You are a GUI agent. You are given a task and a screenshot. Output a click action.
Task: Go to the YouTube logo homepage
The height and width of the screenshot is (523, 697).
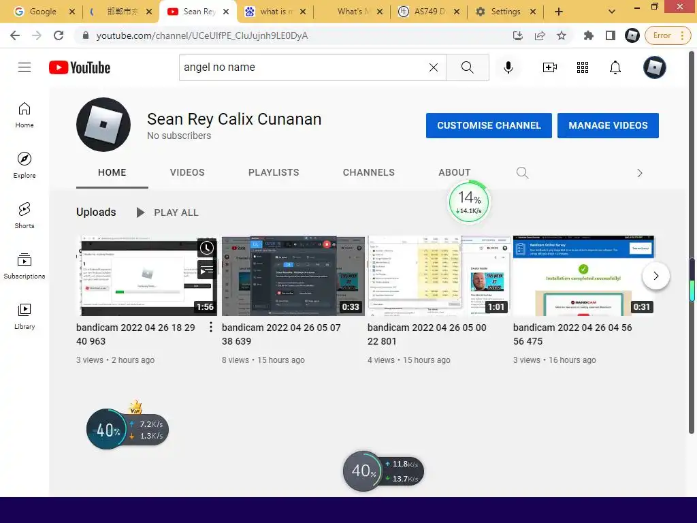(80, 67)
